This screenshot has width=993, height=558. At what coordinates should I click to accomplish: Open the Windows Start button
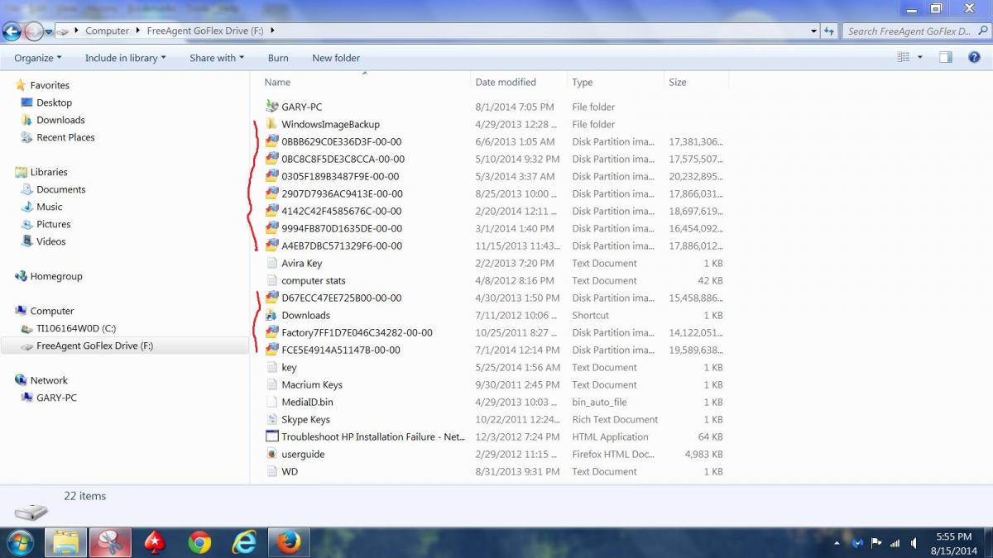18,543
